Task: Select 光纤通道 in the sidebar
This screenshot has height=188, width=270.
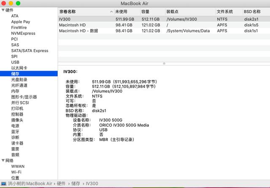Action: tap(19, 85)
